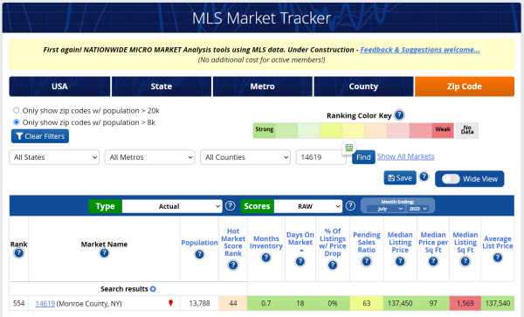Sort by Median Price per Sq Ft header
This screenshot has height=317, width=524.
pos(433,242)
